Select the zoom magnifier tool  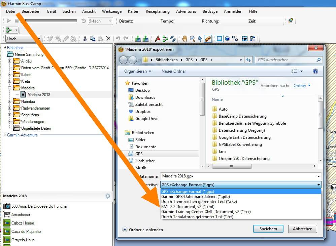pyautogui.click(x=192, y=39)
